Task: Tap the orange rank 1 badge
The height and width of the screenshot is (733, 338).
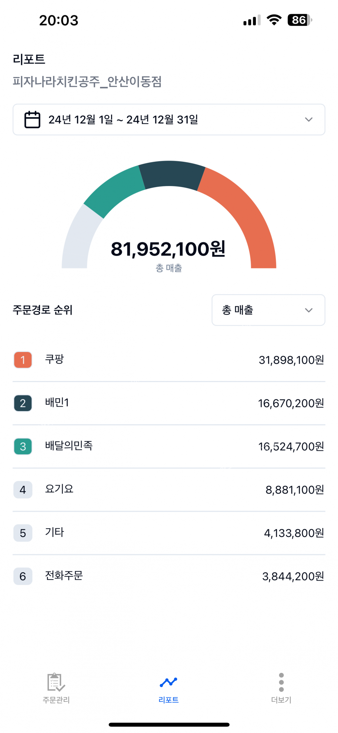Action: point(23,360)
